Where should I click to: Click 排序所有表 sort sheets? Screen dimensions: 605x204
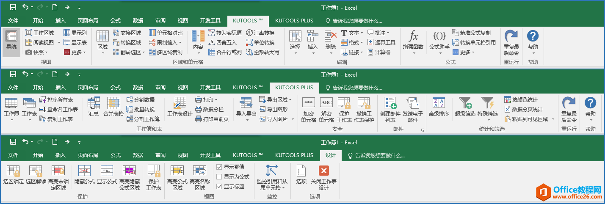(x=56, y=100)
